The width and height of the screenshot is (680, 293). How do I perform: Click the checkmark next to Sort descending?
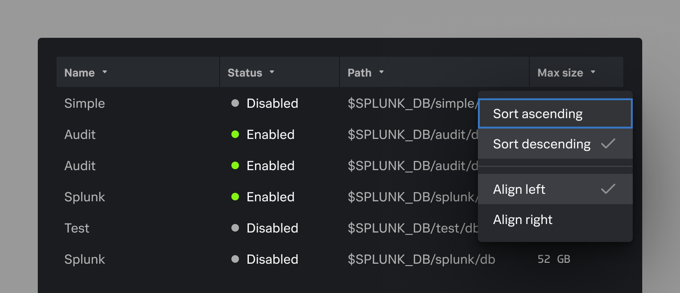pyautogui.click(x=608, y=144)
